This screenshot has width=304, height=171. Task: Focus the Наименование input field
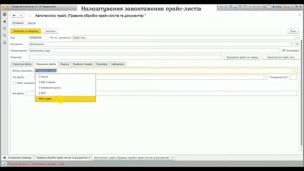[154, 51]
